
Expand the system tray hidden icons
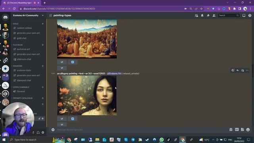click(x=213, y=139)
